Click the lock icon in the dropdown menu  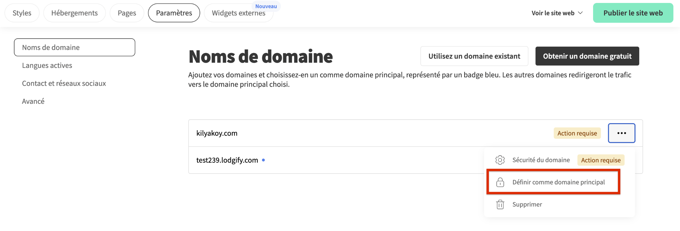click(500, 182)
